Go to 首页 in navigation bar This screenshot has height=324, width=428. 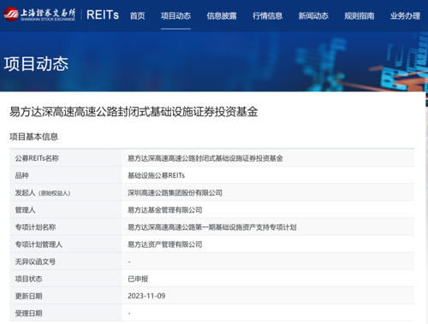[138, 16]
